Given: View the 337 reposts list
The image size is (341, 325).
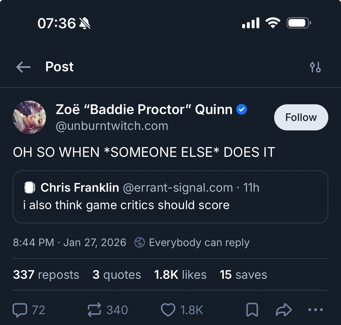Looking at the screenshot, I should tap(46, 275).
